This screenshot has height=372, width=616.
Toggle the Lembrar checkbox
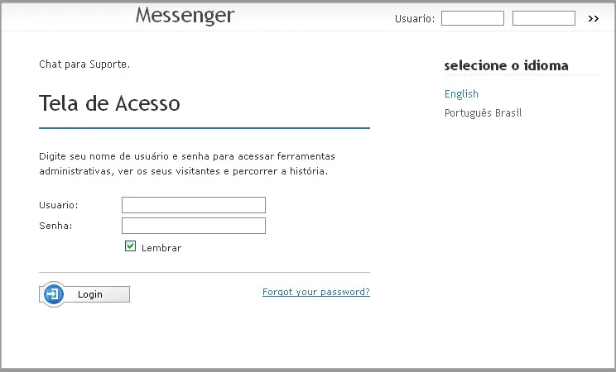click(x=130, y=246)
